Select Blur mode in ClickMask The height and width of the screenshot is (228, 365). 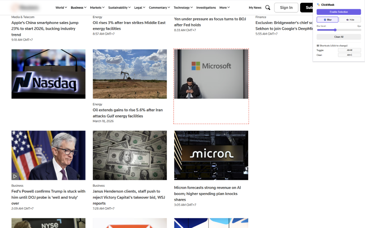(x=327, y=20)
